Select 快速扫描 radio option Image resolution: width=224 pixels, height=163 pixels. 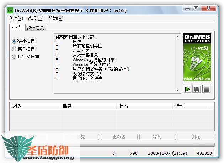point(24,41)
